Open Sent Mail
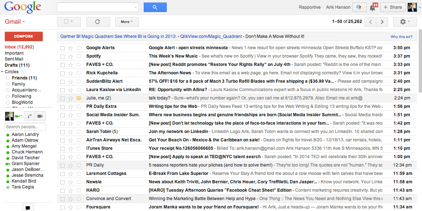The height and width of the screenshot is (211, 422). pos(14,59)
